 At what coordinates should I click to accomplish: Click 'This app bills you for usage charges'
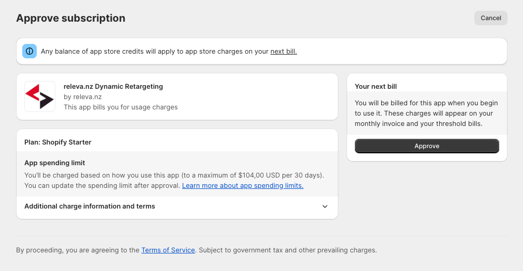coord(121,107)
